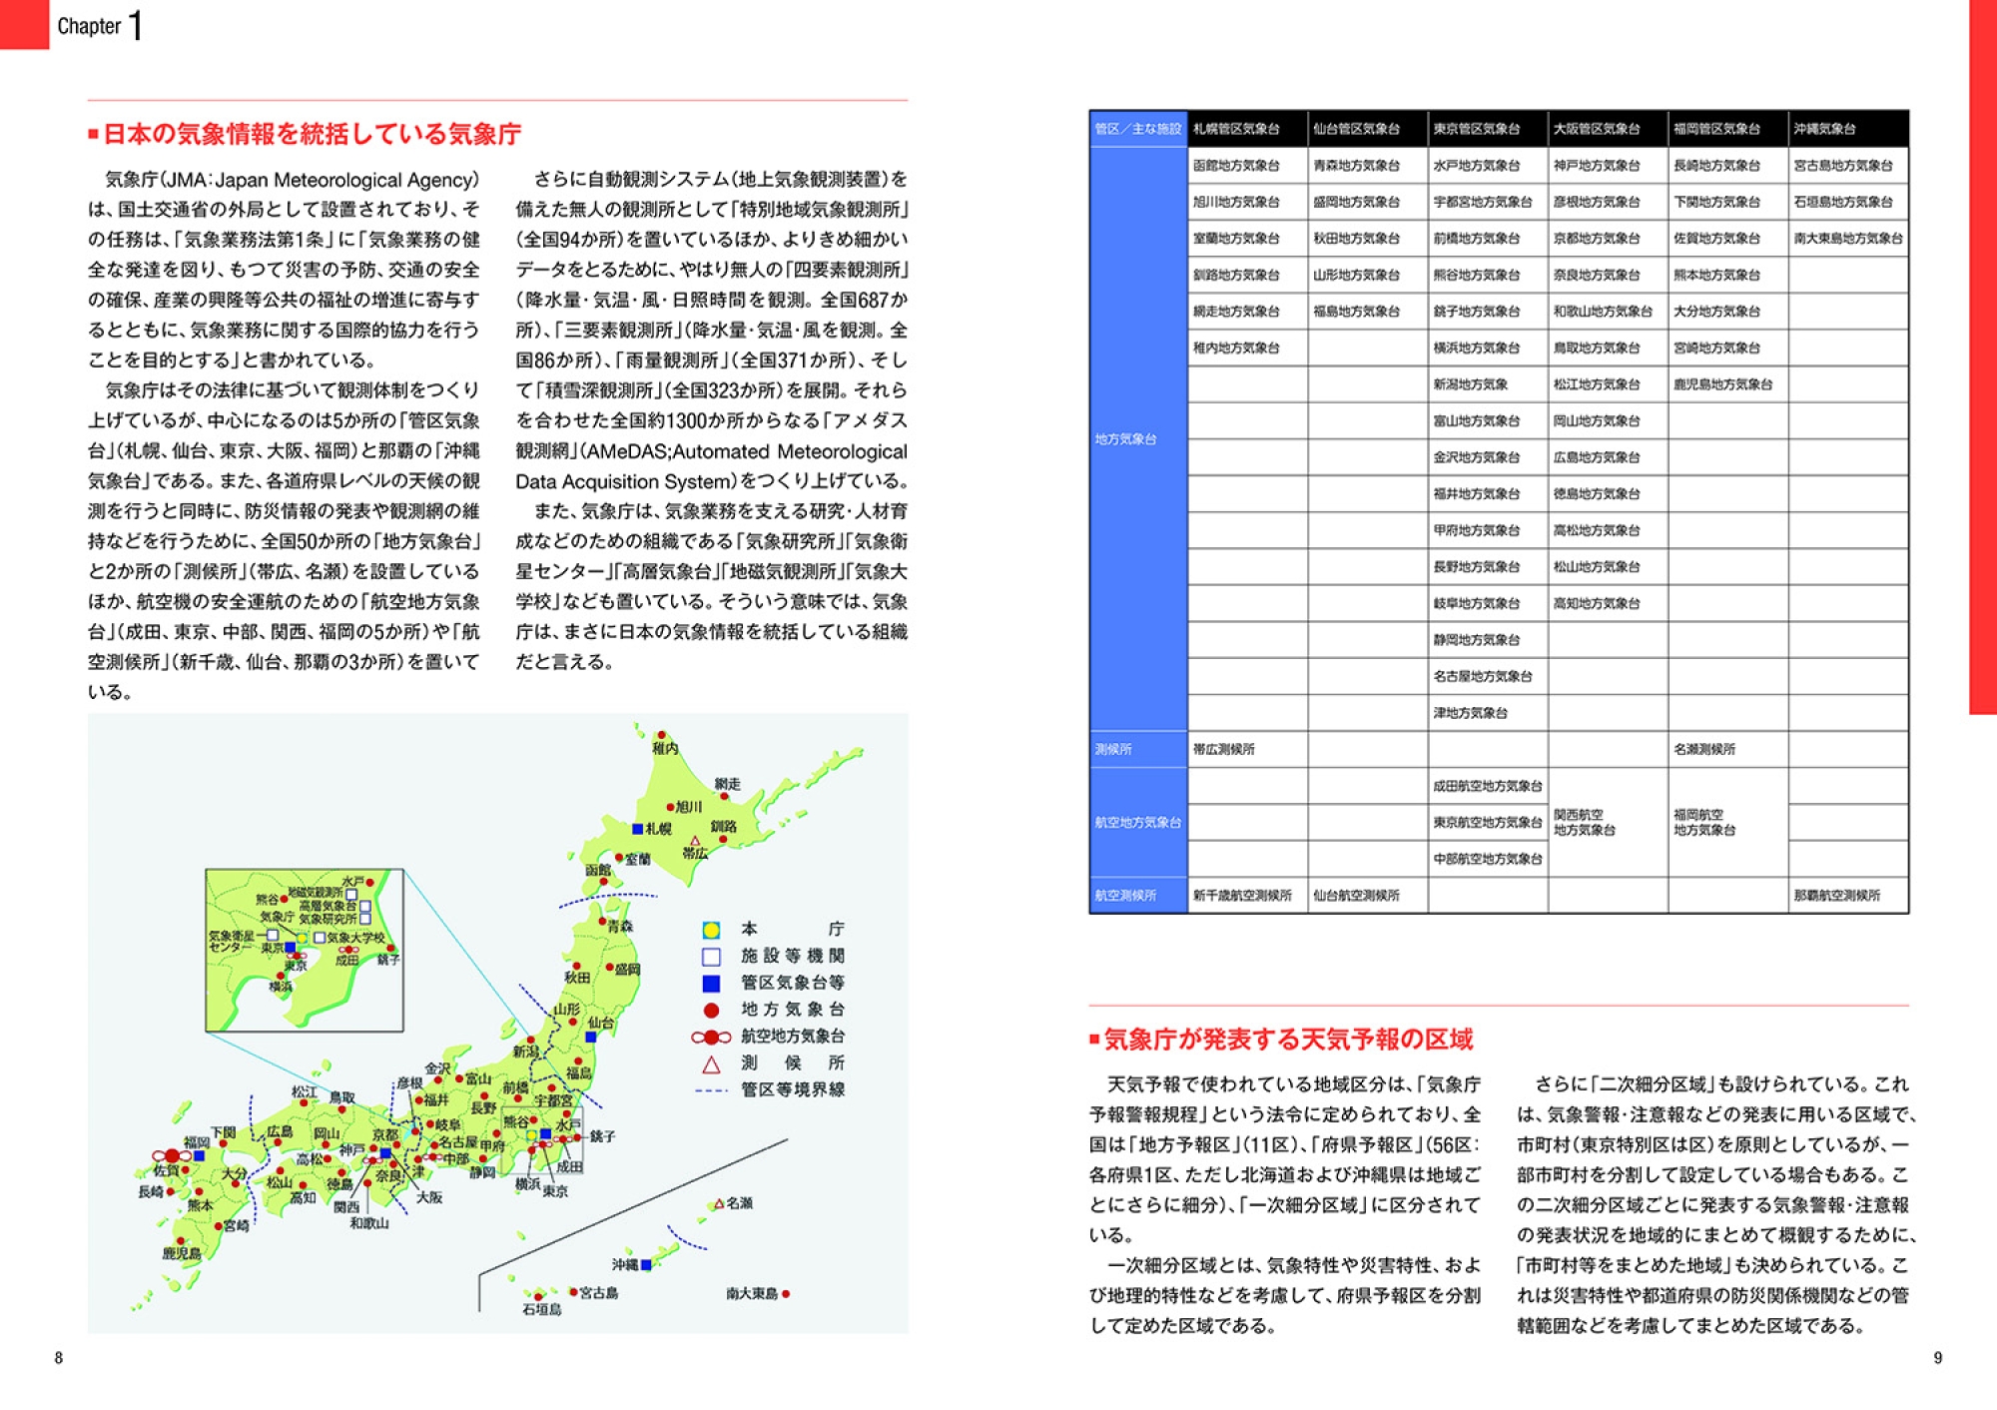
Task: Click the 網走 label on the map
Action: pos(728,785)
